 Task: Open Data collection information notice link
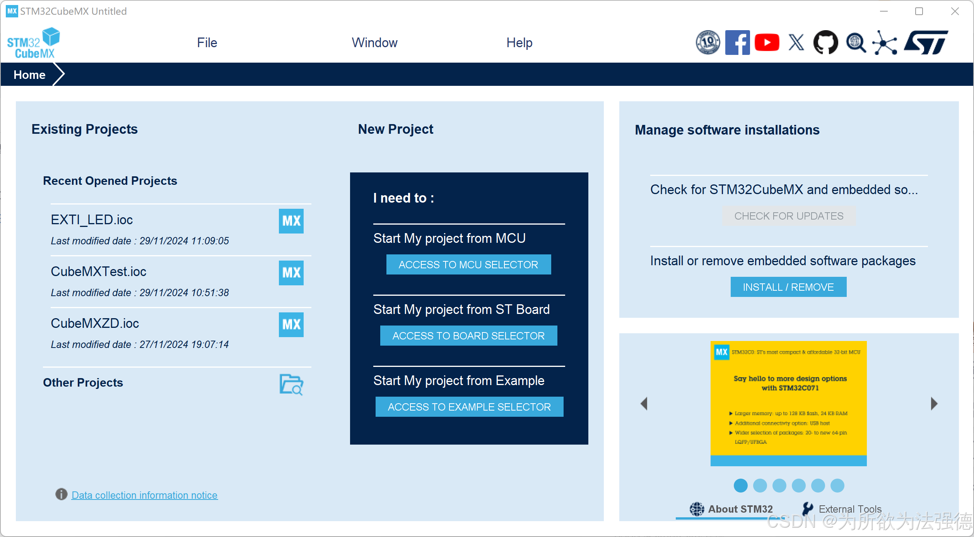tap(144, 495)
